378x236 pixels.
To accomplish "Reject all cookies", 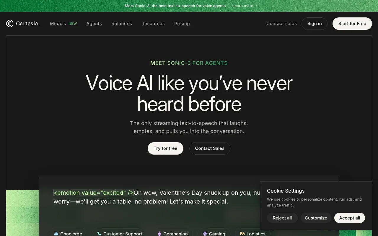I will pos(282,218).
